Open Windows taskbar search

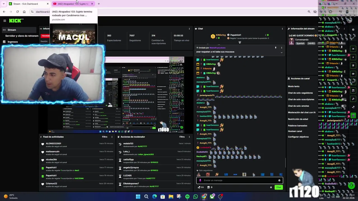point(146,197)
